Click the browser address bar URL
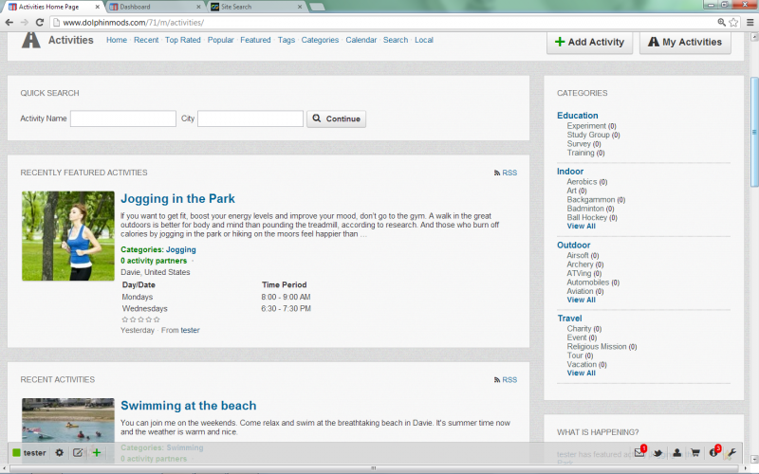The width and height of the screenshot is (759, 474). pyautogui.click(x=133, y=22)
